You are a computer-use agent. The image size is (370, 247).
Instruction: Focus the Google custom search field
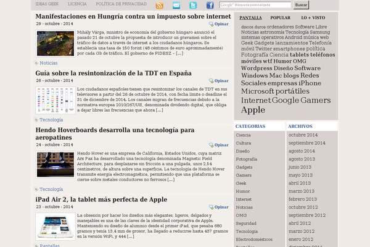coord(255,5)
